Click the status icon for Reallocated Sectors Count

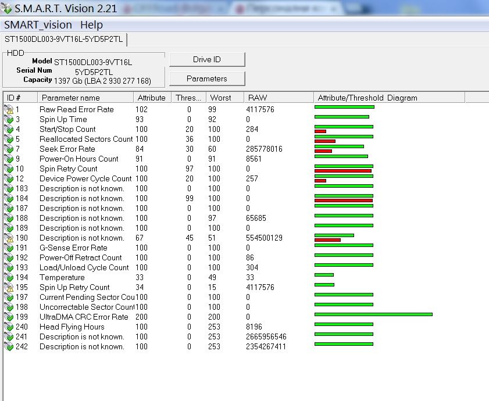click(x=9, y=139)
